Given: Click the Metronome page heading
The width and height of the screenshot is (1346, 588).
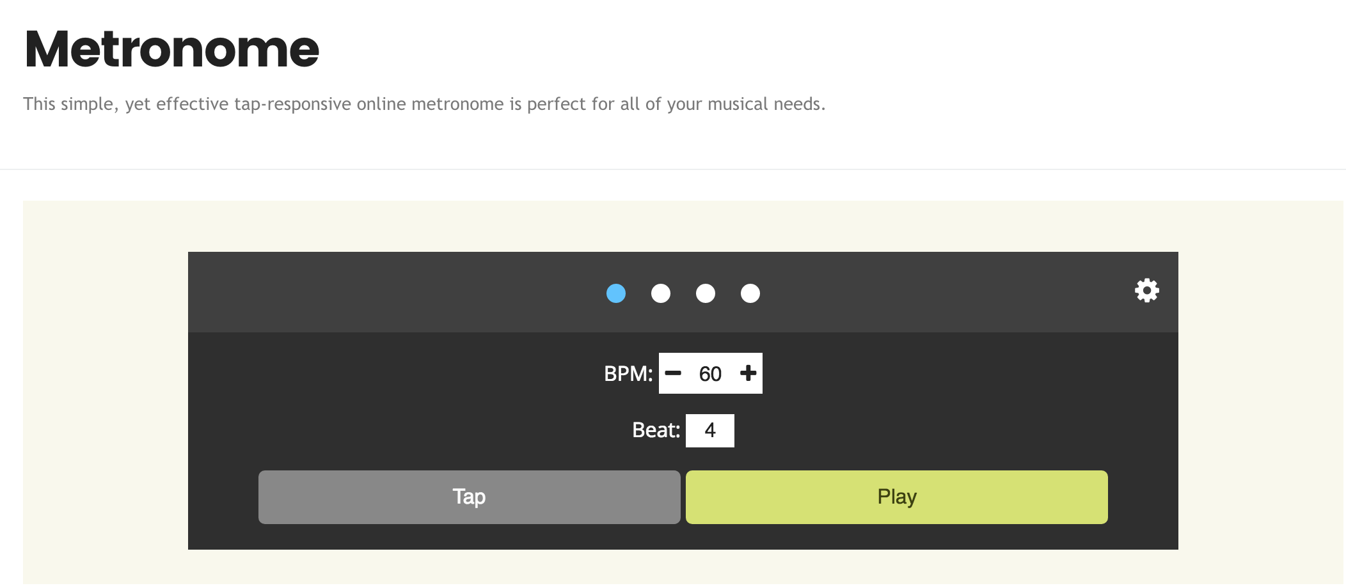Looking at the screenshot, I should [x=171, y=48].
